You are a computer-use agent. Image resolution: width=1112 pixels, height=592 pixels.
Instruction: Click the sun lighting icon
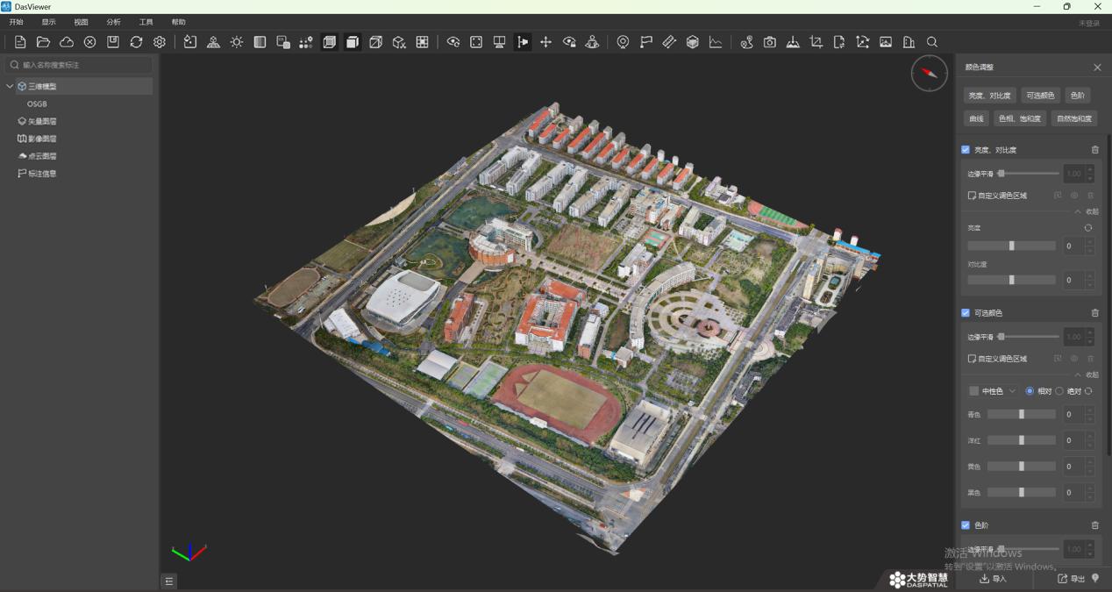tap(237, 42)
